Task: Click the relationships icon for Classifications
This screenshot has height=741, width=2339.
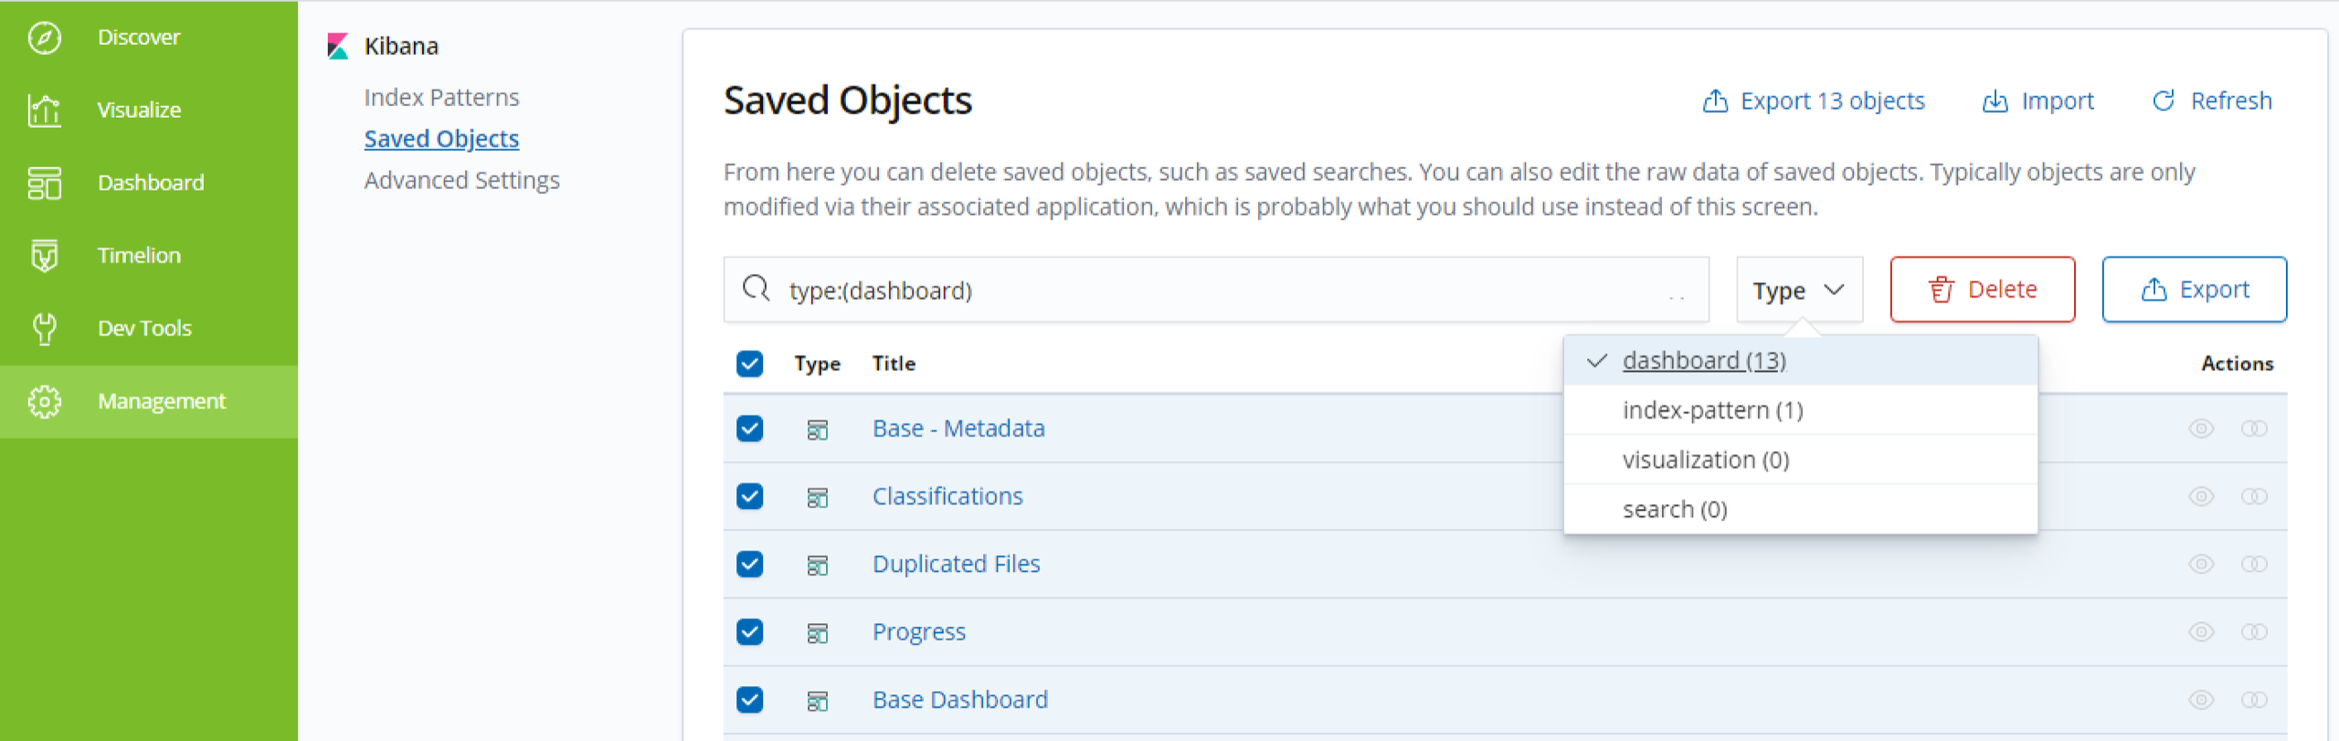Action: (2253, 496)
